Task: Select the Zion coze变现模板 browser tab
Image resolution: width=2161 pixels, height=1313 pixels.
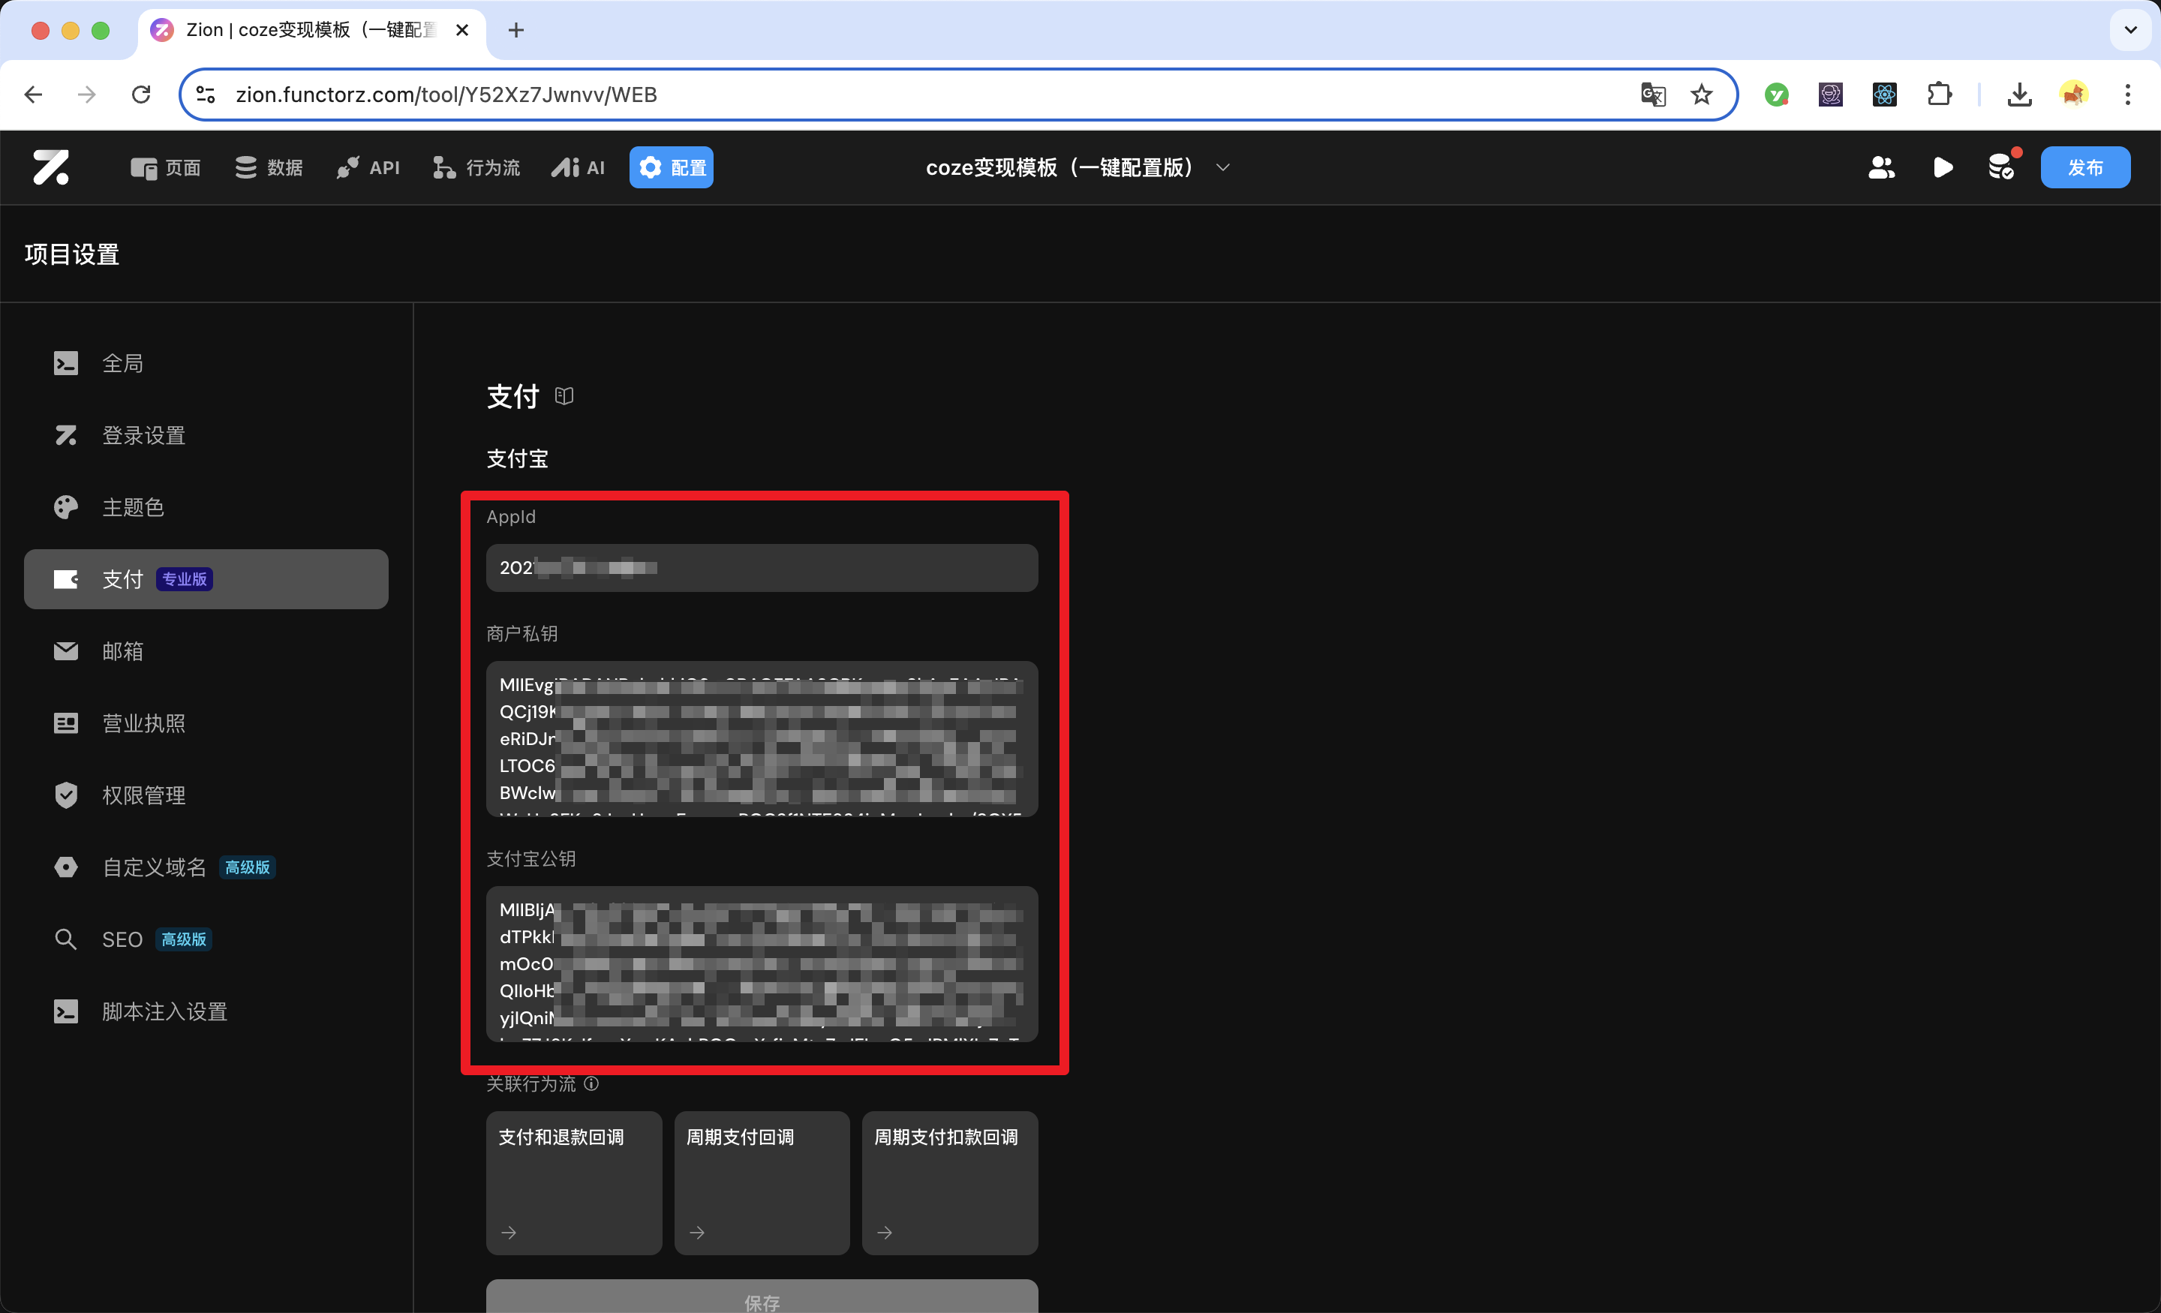Action: (311, 31)
